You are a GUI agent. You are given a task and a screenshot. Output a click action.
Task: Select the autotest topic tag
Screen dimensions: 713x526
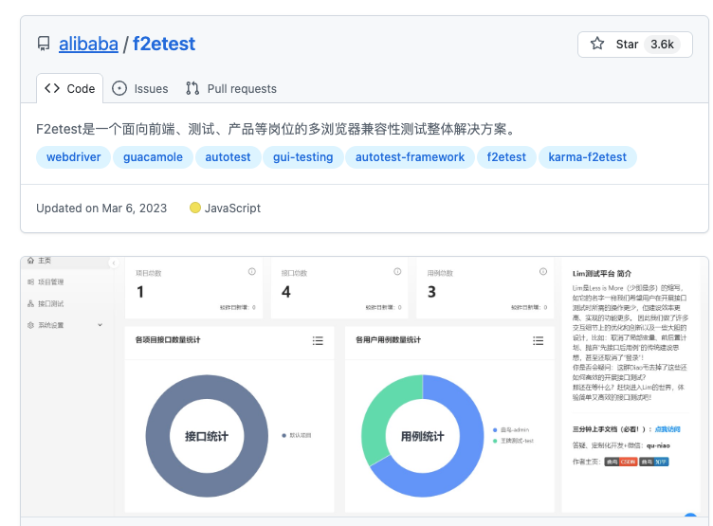tap(228, 157)
